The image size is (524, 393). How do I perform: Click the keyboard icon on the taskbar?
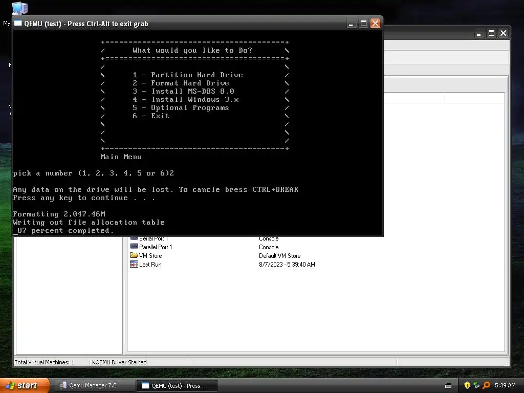[448, 386]
